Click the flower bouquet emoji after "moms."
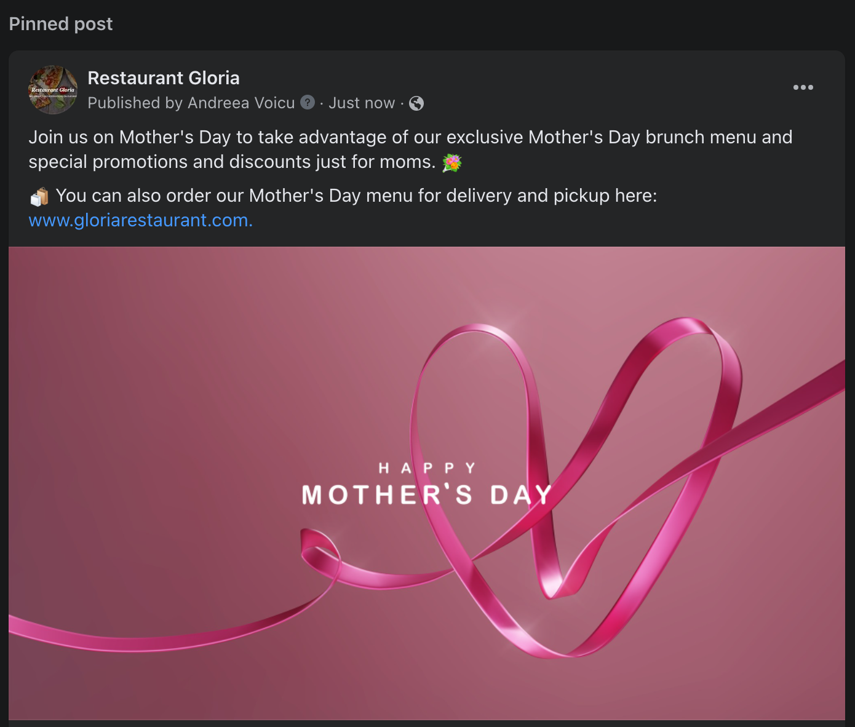The height and width of the screenshot is (727, 855). tap(452, 162)
